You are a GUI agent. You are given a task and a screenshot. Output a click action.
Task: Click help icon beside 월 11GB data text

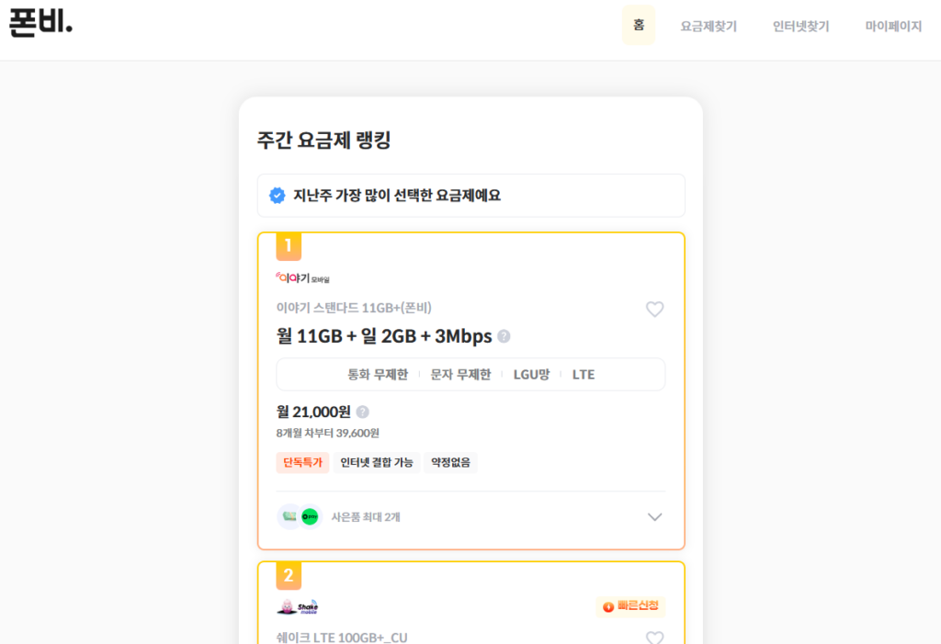click(x=504, y=336)
